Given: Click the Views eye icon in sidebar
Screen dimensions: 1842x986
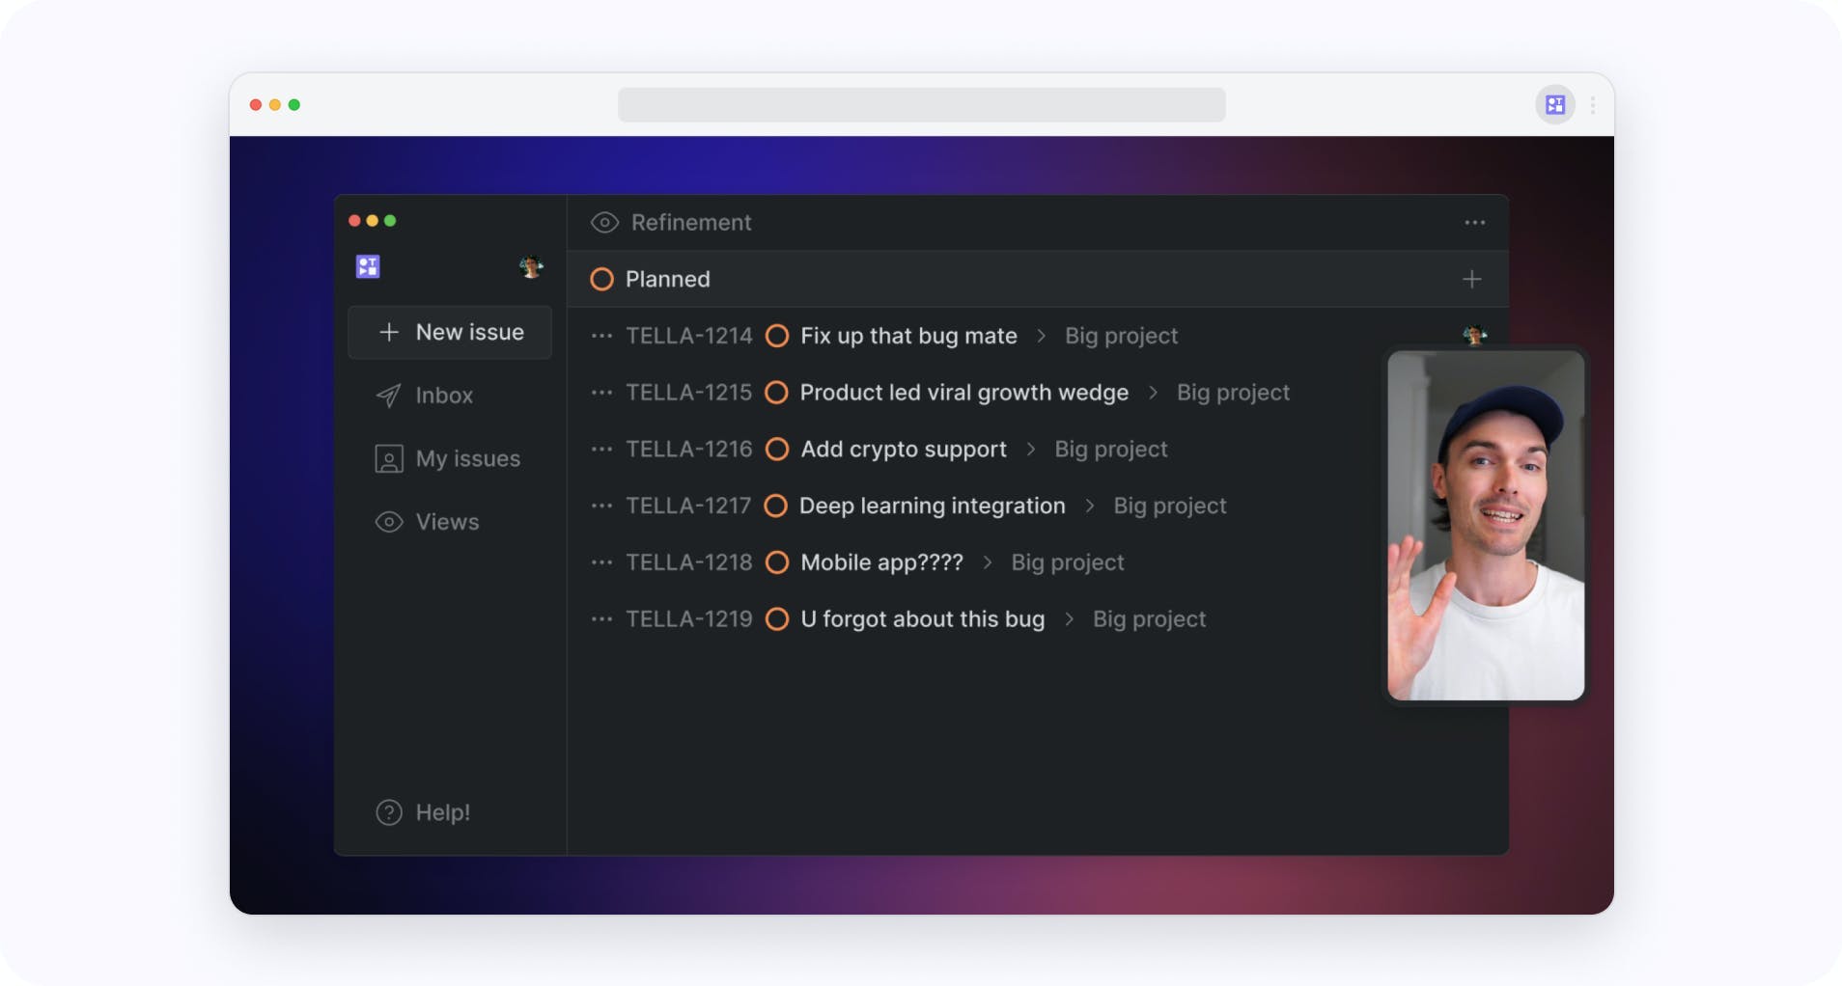Looking at the screenshot, I should [x=388, y=522].
